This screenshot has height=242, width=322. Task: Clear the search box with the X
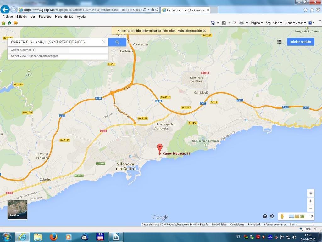tap(103, 42)
